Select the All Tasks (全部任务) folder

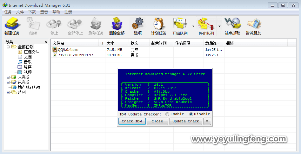(x=25, y=47)
